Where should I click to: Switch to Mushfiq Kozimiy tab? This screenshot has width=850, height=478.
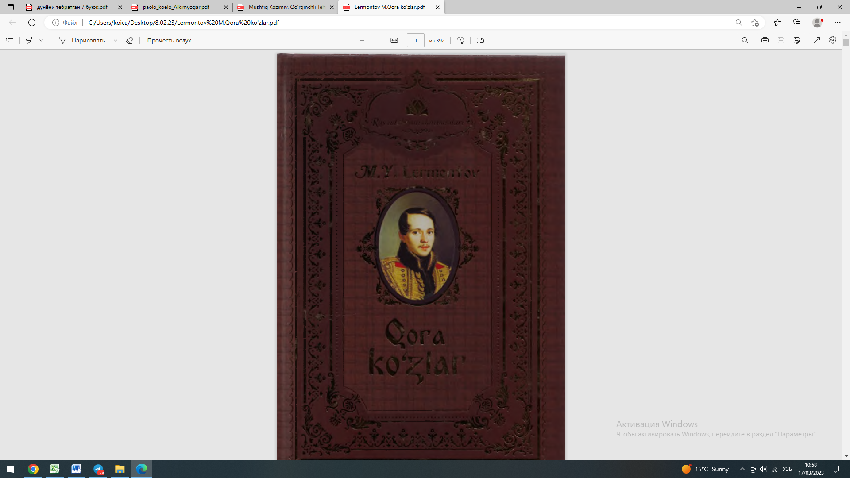[286, 7]
